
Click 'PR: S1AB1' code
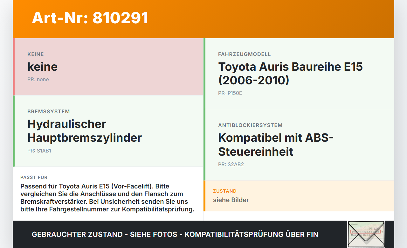coord(39,151)
